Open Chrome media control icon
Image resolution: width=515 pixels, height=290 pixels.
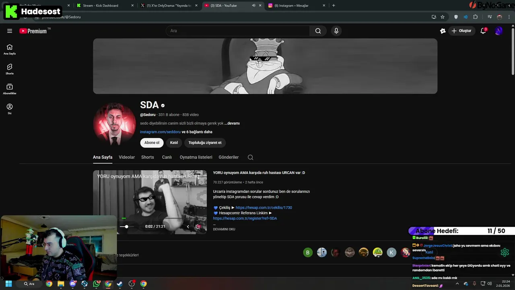point(490,17)
